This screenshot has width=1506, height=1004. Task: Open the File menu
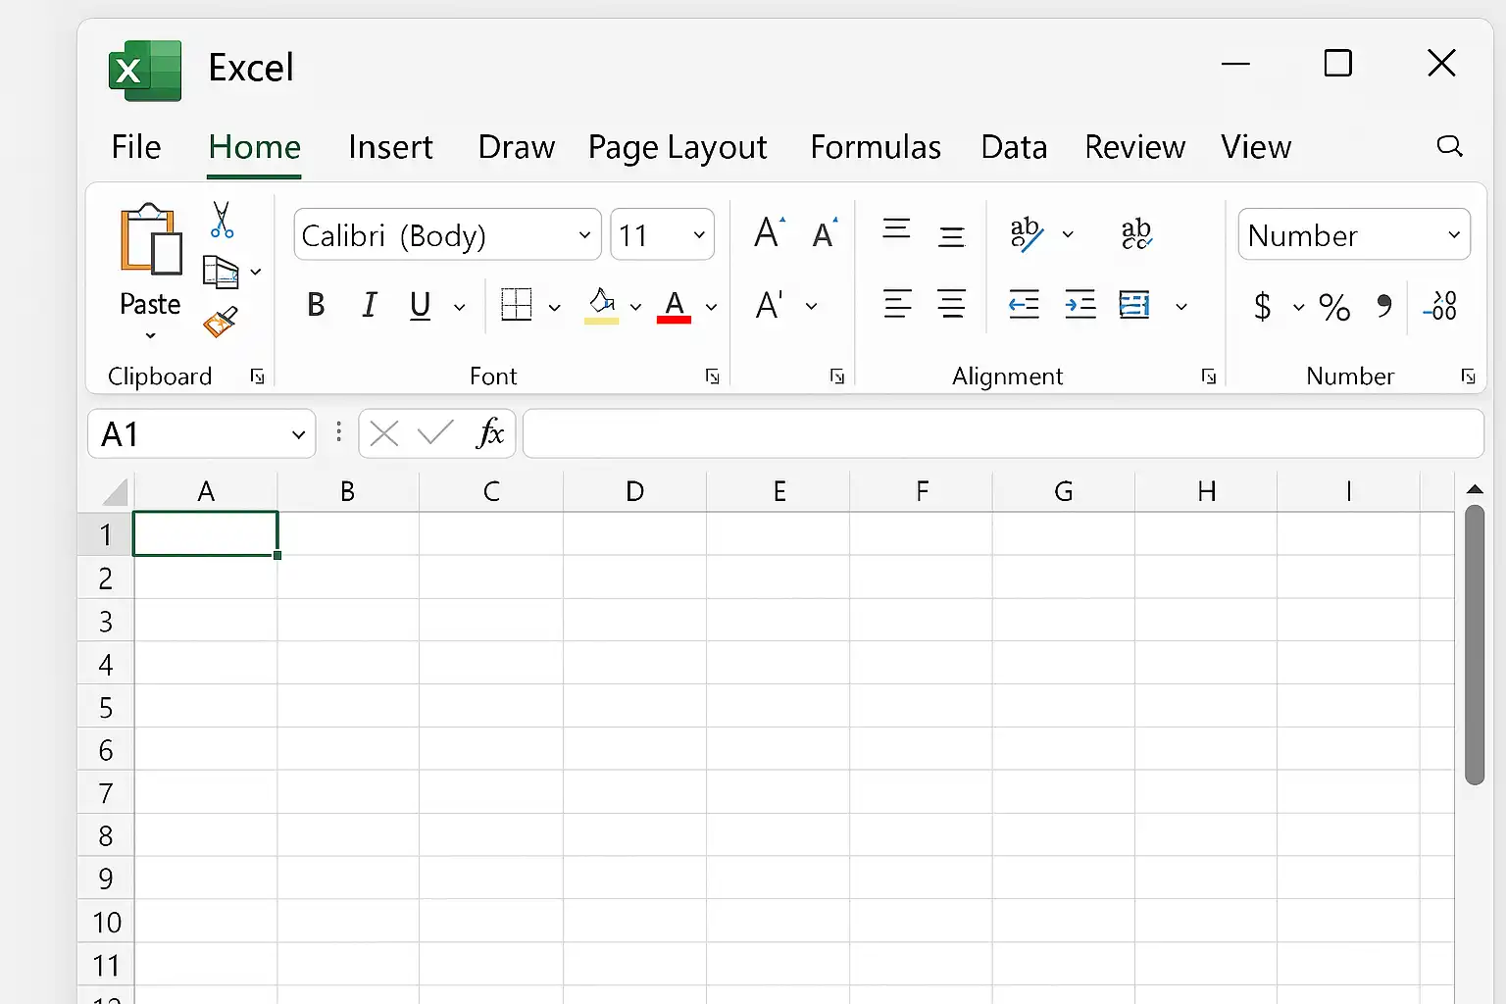pos(136,147)
